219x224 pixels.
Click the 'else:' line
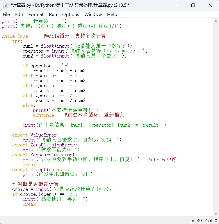[29, 105]
